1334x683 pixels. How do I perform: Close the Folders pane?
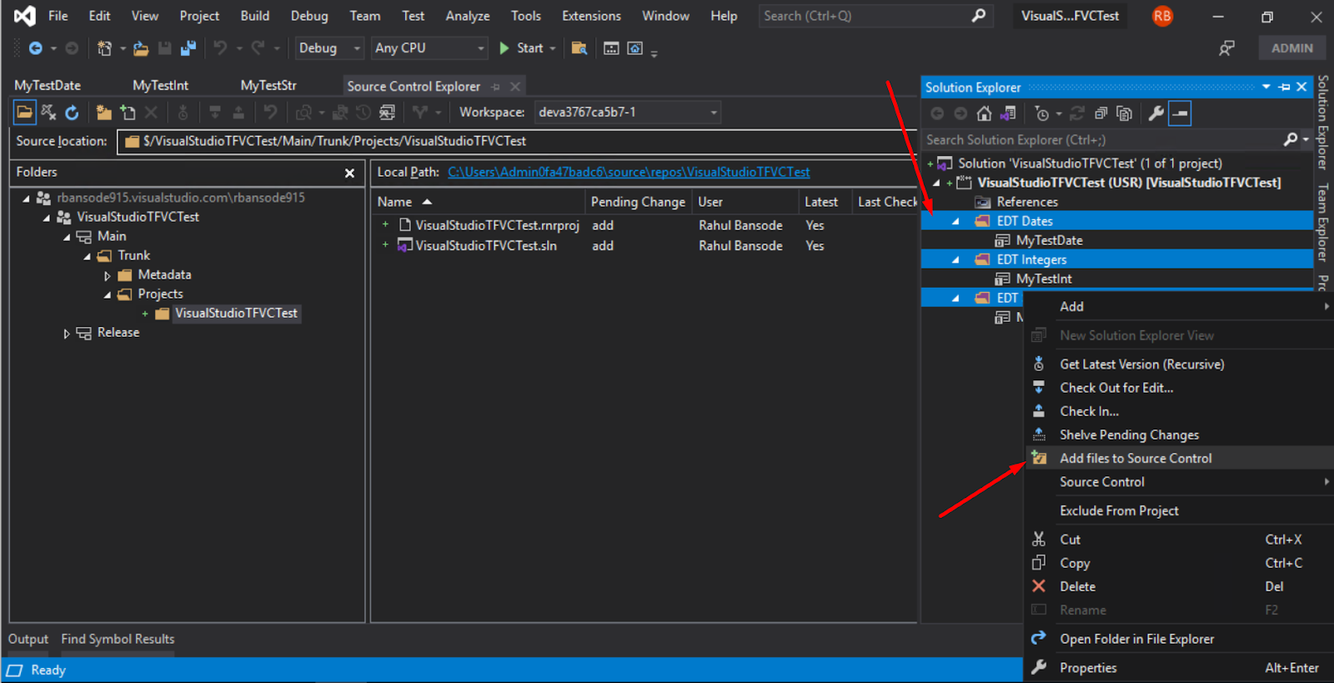pos(349,173)
